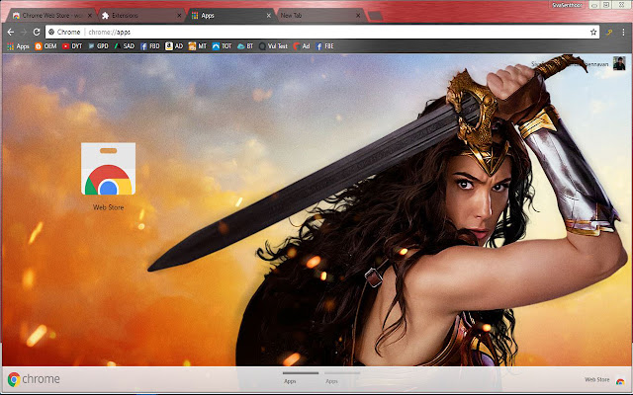Screen dimensions: 633x395
Task: Select the first Apps page indicator
Action: tap(301, 377)
